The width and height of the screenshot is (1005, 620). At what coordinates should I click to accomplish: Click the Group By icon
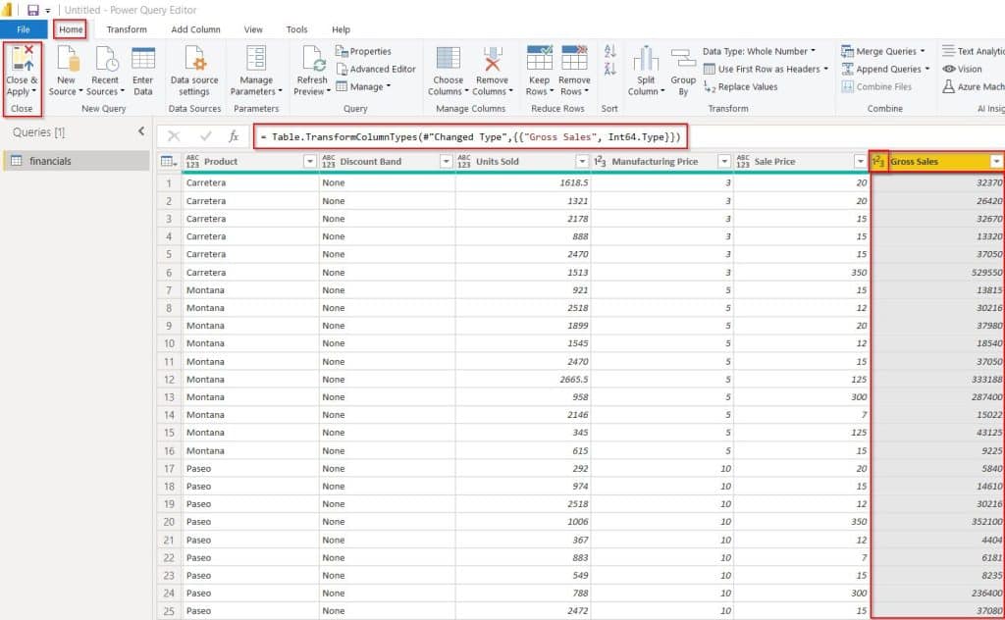pos(683,60)
